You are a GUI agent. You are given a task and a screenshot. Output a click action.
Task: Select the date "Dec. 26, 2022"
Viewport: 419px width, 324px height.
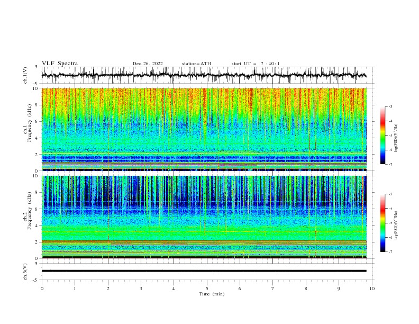(148, 64)
